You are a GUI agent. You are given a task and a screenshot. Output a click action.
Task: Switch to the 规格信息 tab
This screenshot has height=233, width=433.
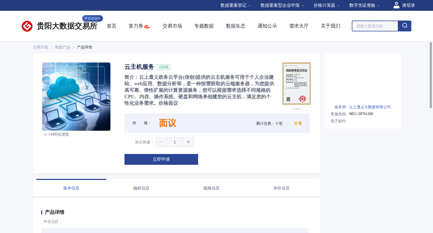pyautogui.click(x=211, y=188)
